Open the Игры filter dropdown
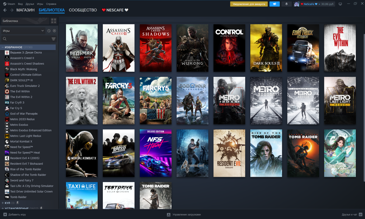365x219 pixels. point(23,31)
